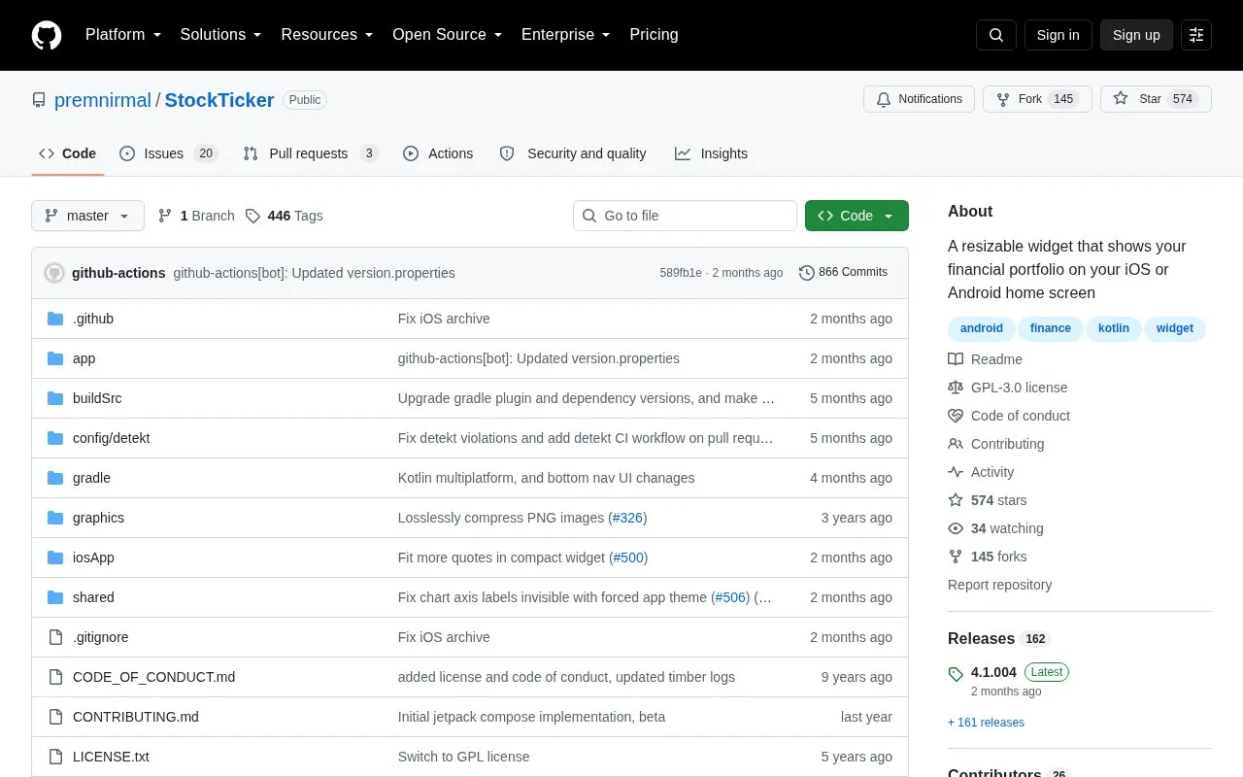The image size is (1243, 777).
Task: Open the premnirmal owner link
Action: (x=103, y=100)
